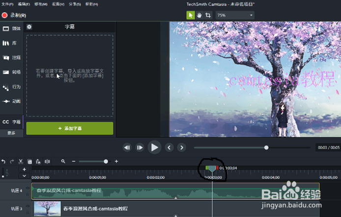Open the 视图 (View) menu
This screenshot has height=217, width=341.
coord(58,4)
